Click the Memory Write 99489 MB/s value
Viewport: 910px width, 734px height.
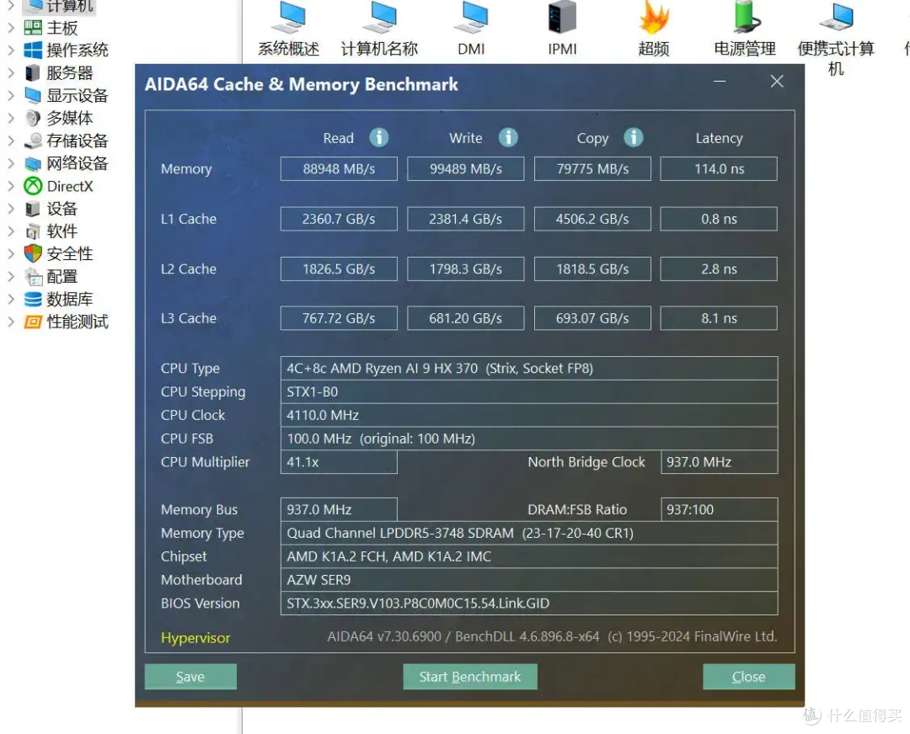click(x=465, y=168)
